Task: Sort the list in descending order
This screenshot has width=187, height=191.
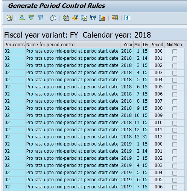Action: tap(31, 18)
